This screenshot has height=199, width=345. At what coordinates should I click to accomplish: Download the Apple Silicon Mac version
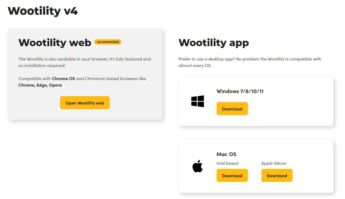pyautogui.click(x=277, y=176)
